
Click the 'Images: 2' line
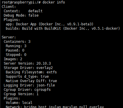pyautogui.click(x=13, y=59)
